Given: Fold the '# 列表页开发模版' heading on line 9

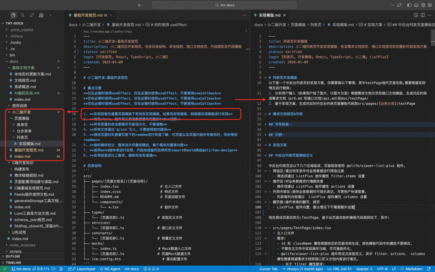Looking at the screenshot, I should point(265,78).
